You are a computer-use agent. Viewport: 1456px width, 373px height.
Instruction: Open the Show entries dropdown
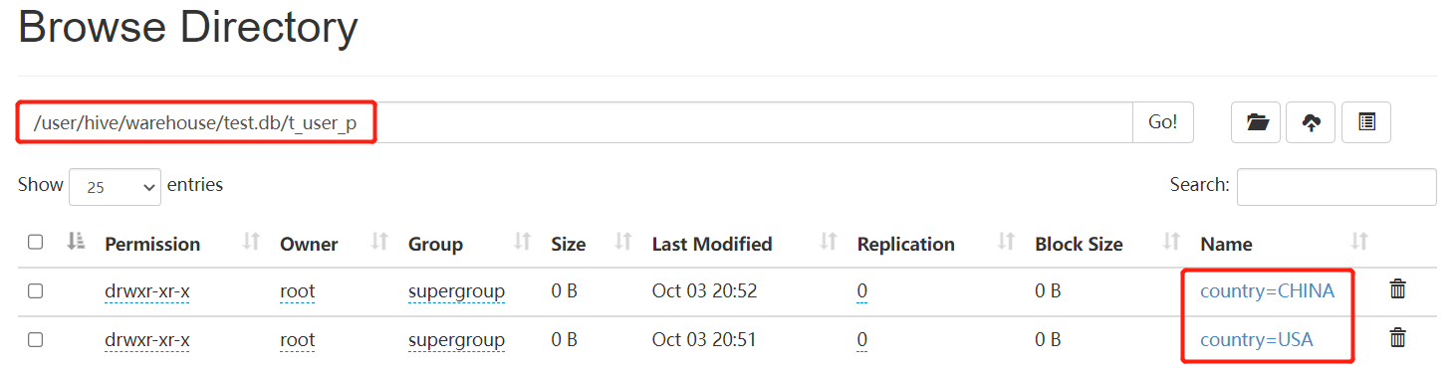tap(115, 186)
